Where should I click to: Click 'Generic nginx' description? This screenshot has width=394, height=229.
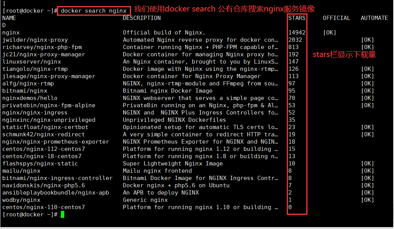click(x=145, y=200)
